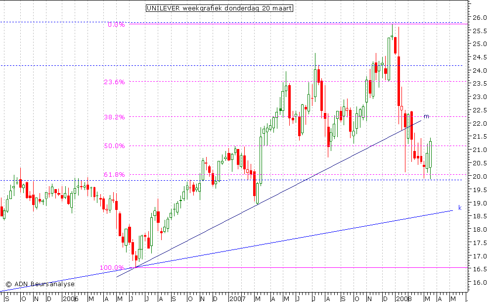Click the 18.0 price axis label
Image resolution: width=488 pixels, height=302 pixels.
(x=480, y=229)
